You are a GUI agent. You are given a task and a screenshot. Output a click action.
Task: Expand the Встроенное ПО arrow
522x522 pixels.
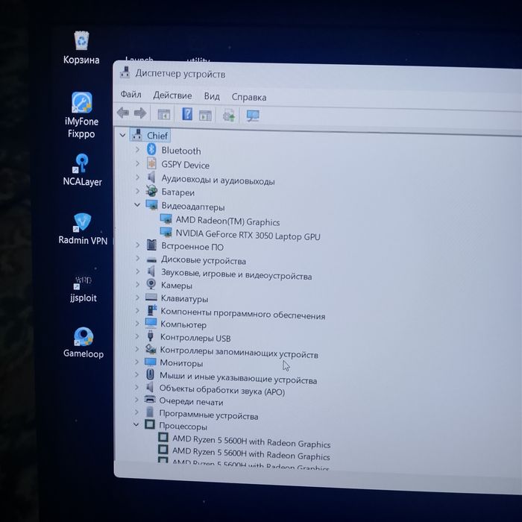(137, 245)
